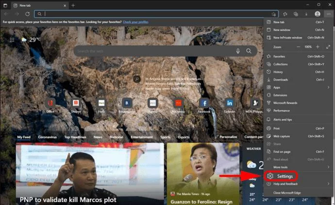
Task: Open the PNP Marcos plot news thumbnail
Action: [90, 174]
